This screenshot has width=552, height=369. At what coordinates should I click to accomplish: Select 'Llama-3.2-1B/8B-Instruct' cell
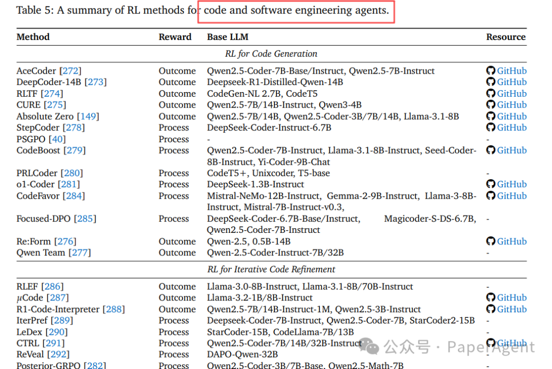(x=260, y=298)
